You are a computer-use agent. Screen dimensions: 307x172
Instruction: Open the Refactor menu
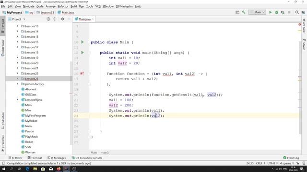[63, 6]
